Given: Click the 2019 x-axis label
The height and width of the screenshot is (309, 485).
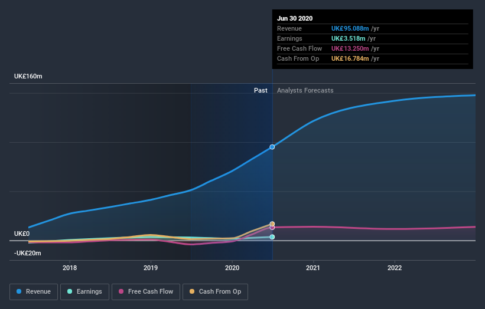Looking at the screenshot, I should pyautogui.click(x=151, y=268).
